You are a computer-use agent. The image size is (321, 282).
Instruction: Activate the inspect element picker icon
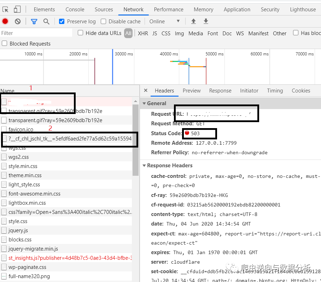(x=5, y=10)
